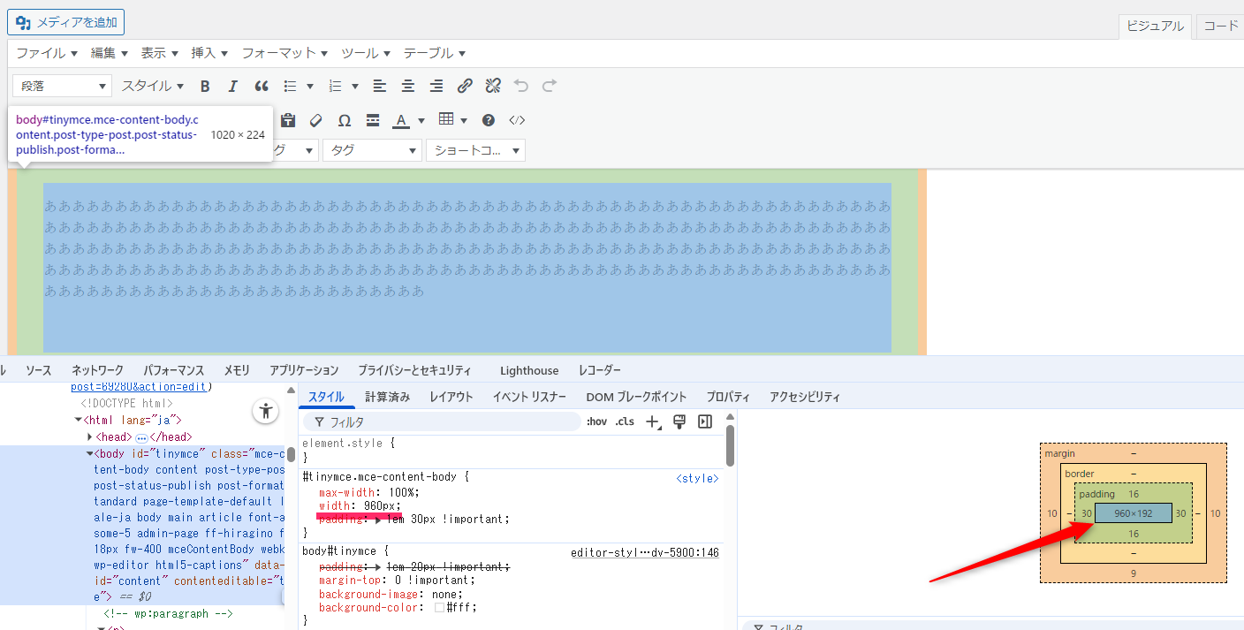Click the 960×192 content box in box model

[x=1134, y=513]
